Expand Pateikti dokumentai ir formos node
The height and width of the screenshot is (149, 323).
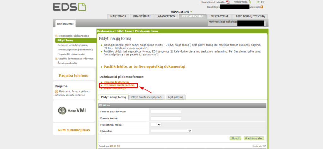pos(56,59)
